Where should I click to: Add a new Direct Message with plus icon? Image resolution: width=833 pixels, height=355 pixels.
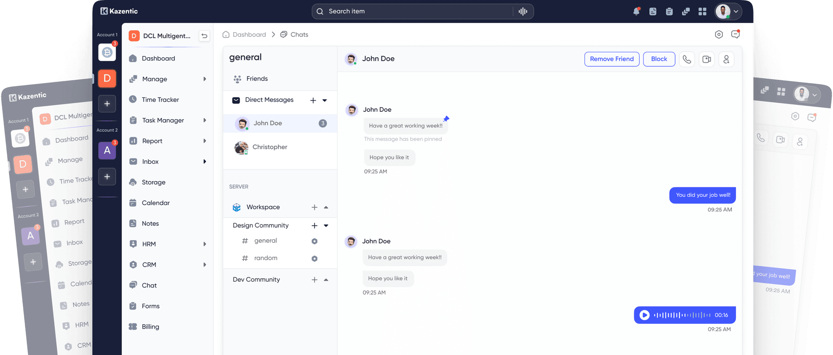point(313,100)
